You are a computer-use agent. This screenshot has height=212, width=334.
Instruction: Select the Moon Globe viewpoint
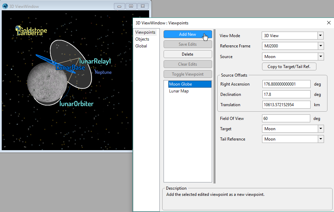point(190,84)
